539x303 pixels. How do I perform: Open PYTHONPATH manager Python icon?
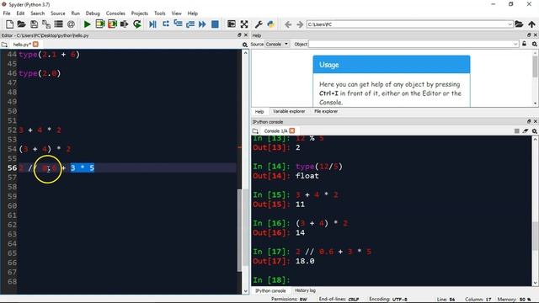pyautogui.click(x=271, y=24)
